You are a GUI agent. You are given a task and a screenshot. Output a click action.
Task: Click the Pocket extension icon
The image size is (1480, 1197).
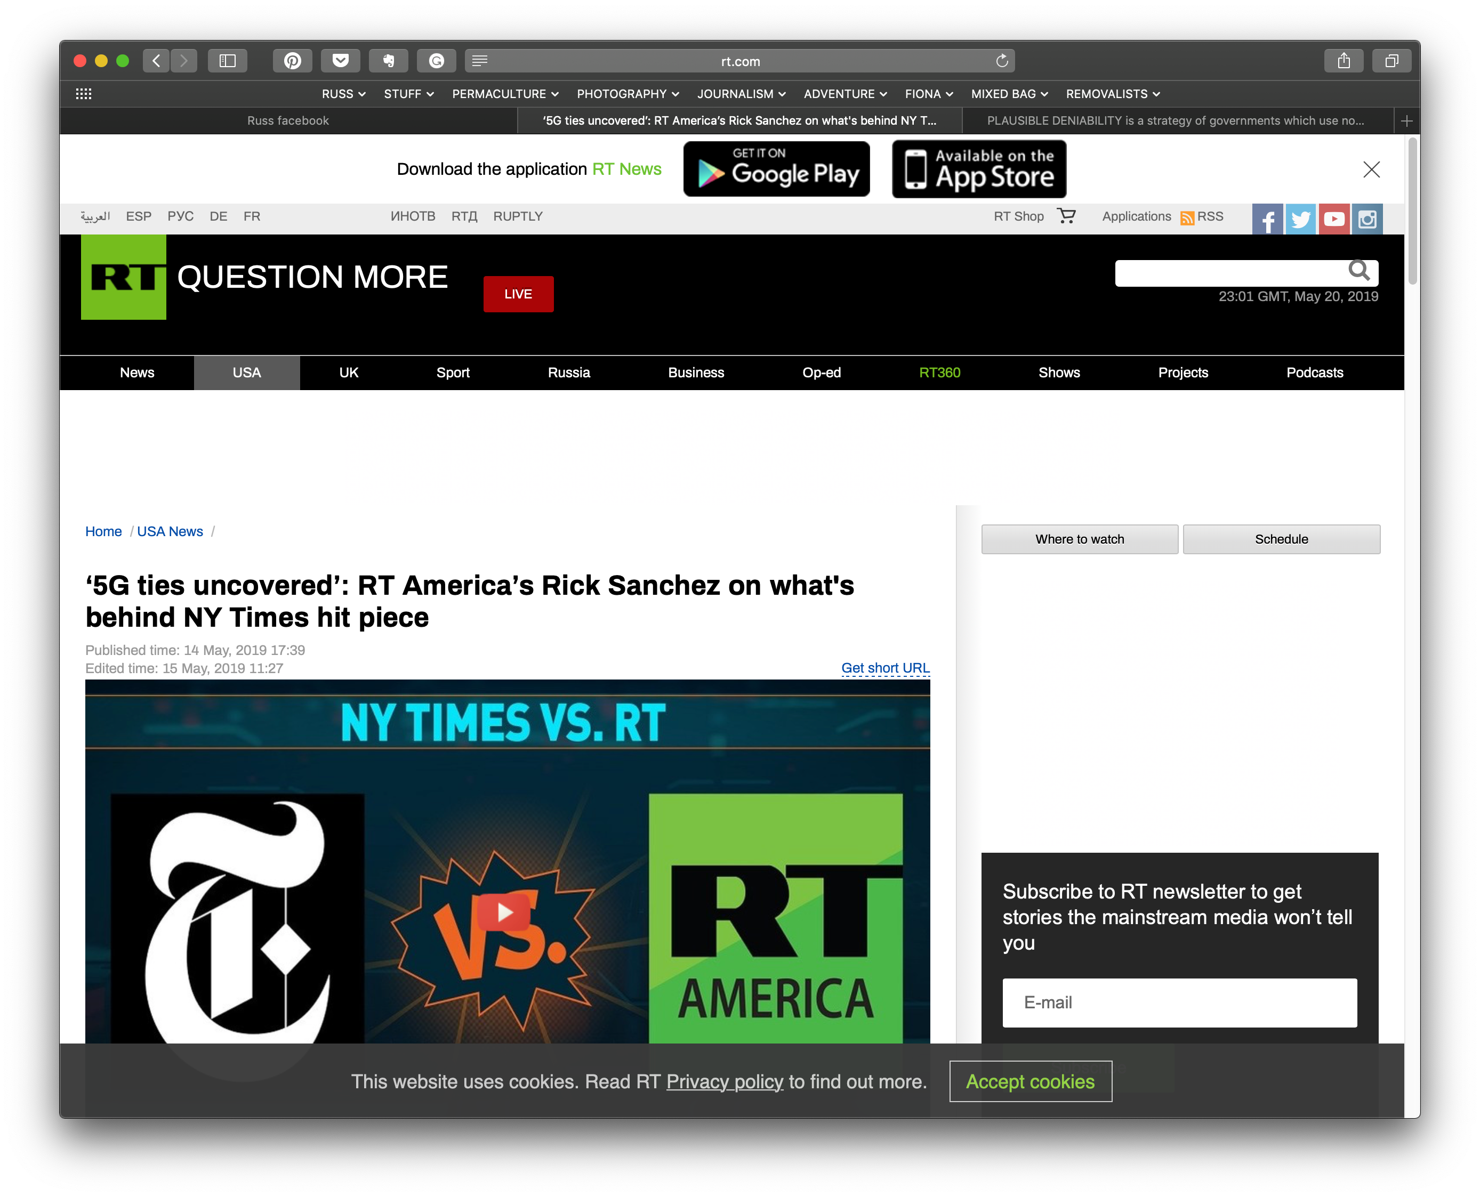click(341, 61)
